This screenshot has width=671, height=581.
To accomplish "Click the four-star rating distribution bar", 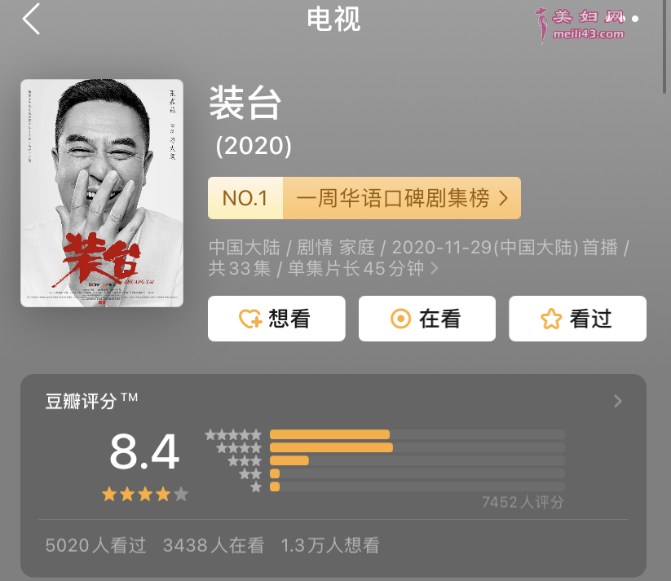I will click(417, 447).
